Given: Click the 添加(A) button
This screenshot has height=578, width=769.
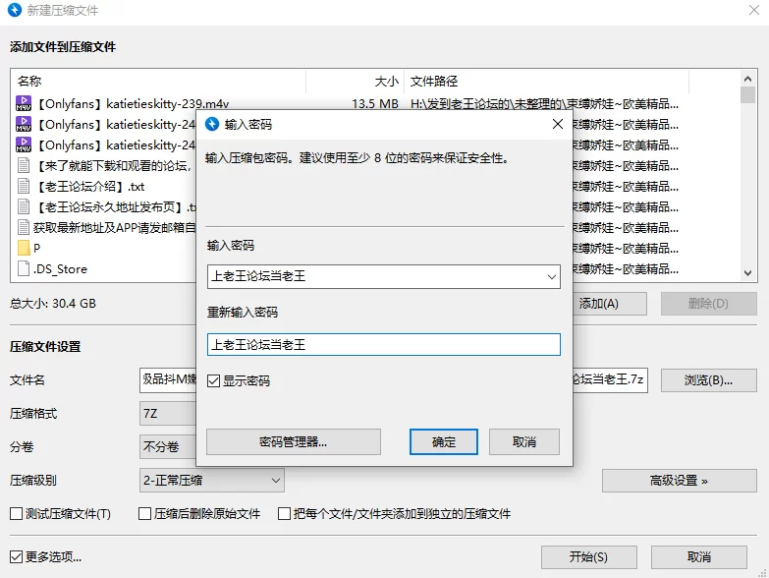Looking at the screenshot, I should (x=609, y=304).
